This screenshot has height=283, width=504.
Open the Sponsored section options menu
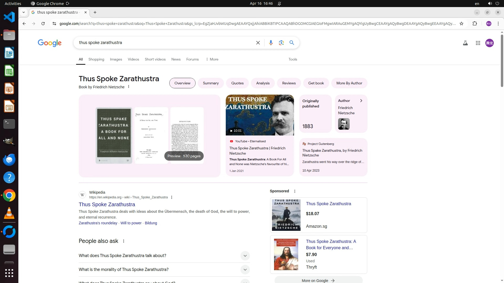click(x=295, y=191)
